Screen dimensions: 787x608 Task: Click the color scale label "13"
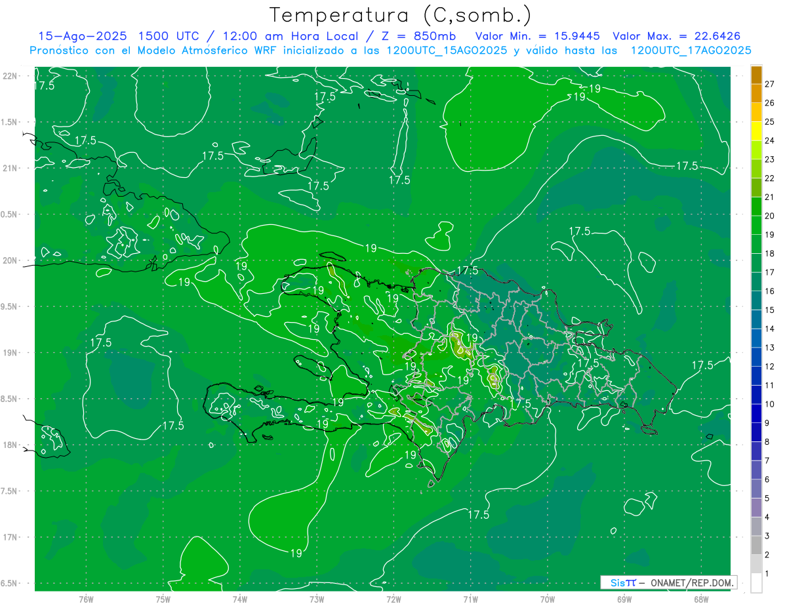click(770, 348)
